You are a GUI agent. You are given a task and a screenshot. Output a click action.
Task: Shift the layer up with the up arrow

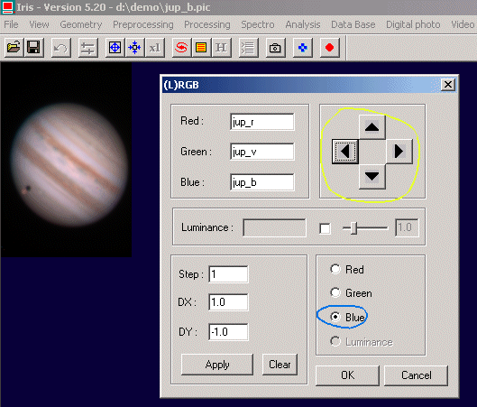click(x=372, y=127)
